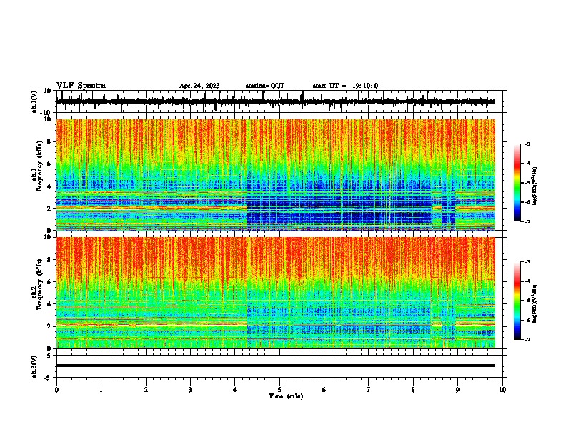Click the "6" kHz tick on ch.2 axis
Viewport: 566px width, 437px height.
49,282
